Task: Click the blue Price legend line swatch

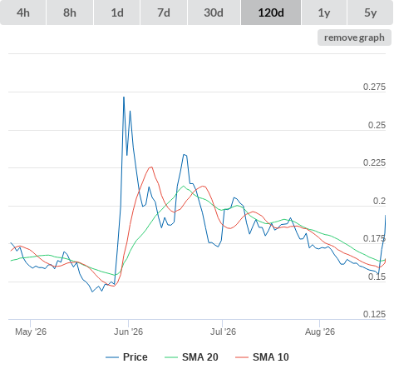Action: [112, 357]
